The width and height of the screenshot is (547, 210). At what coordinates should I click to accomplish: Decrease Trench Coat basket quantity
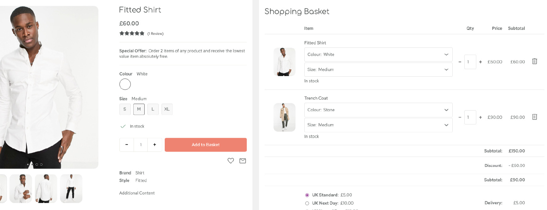tap(460, 117)
